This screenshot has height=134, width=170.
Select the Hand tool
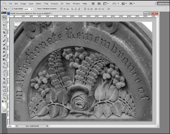[x=4, y=94]
